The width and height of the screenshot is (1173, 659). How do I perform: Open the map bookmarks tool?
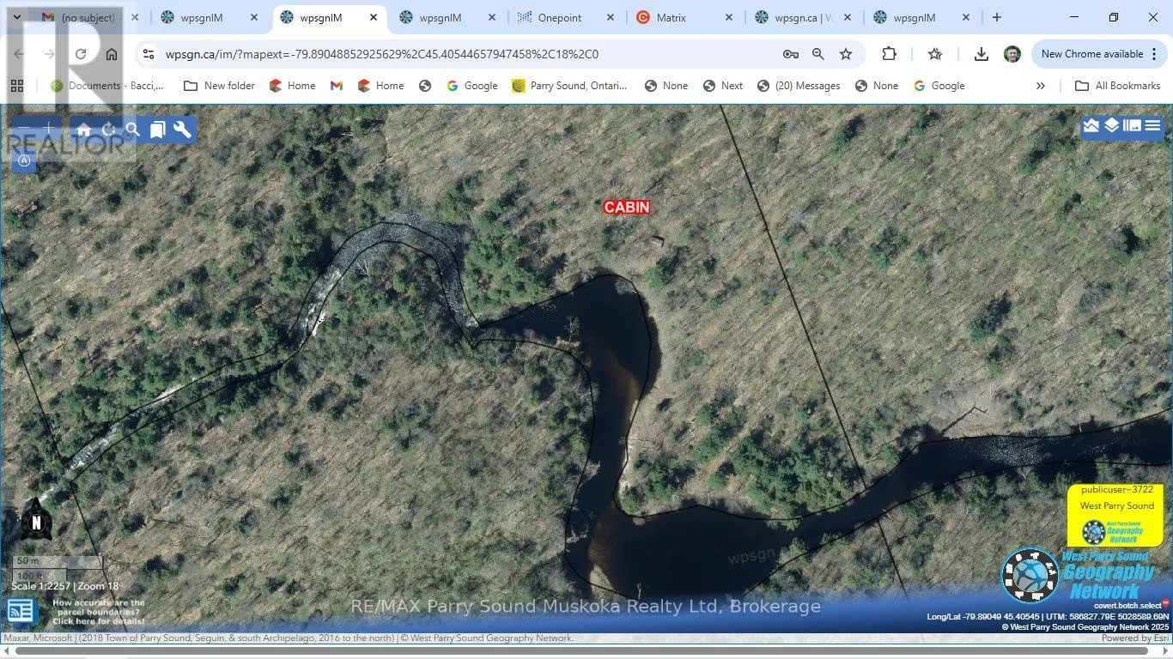click(157, 130)
